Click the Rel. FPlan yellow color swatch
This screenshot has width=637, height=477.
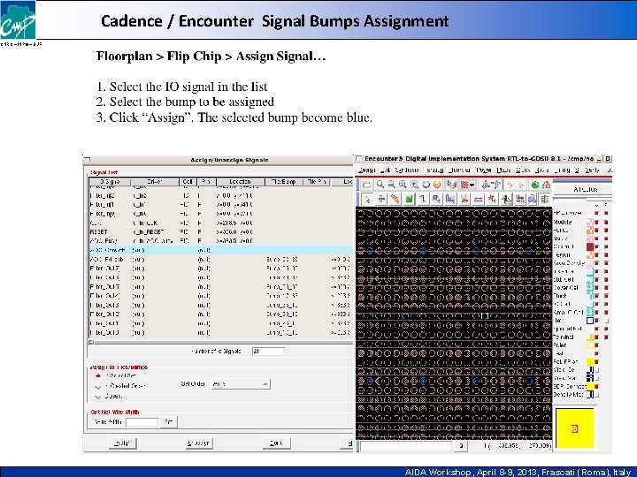tap(590, 361)
